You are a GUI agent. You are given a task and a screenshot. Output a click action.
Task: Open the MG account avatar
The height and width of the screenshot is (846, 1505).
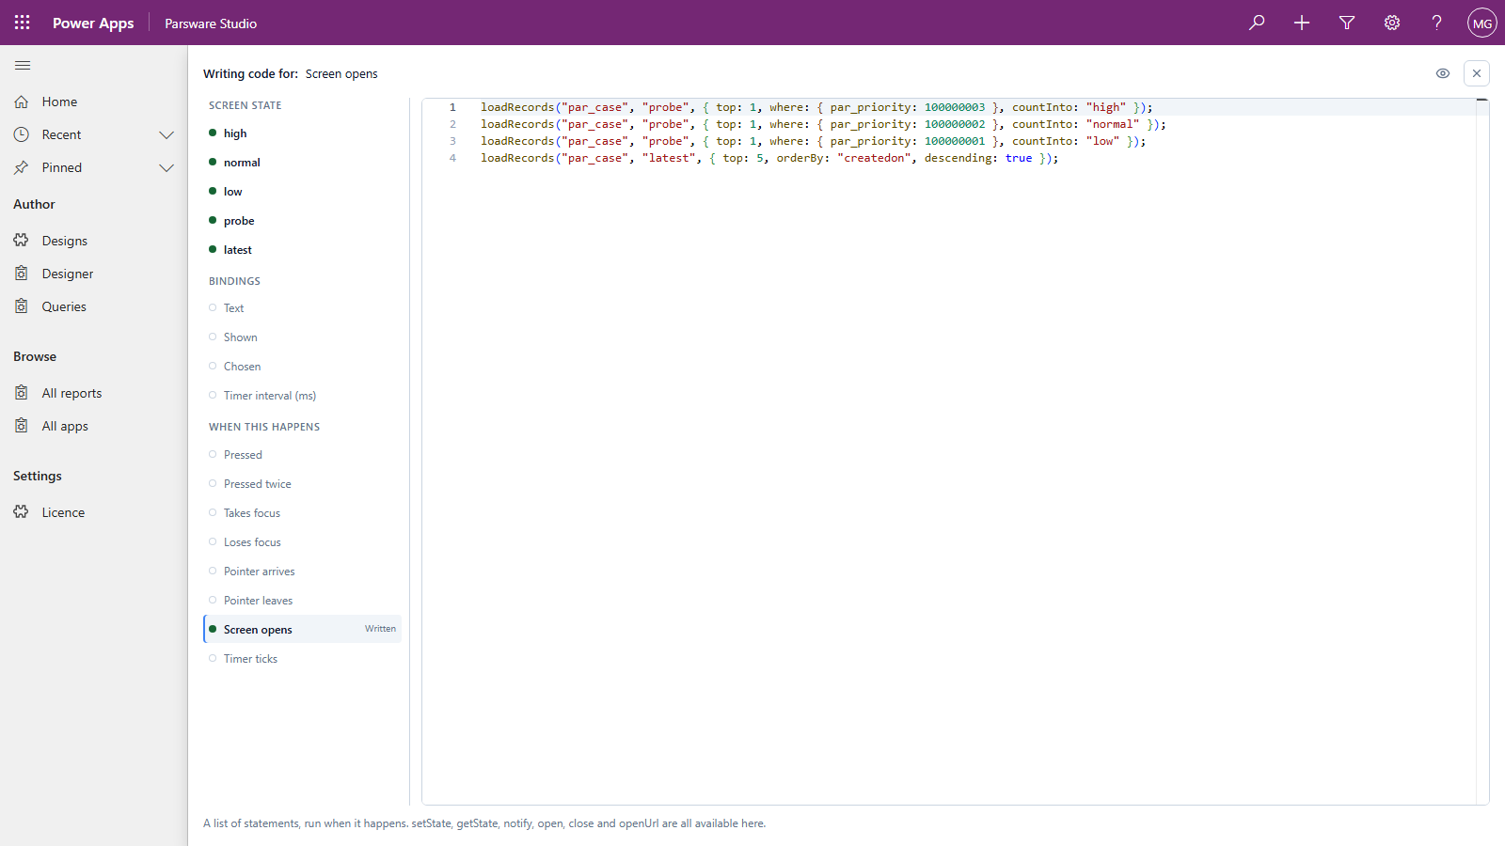[x=1482, y=23]
